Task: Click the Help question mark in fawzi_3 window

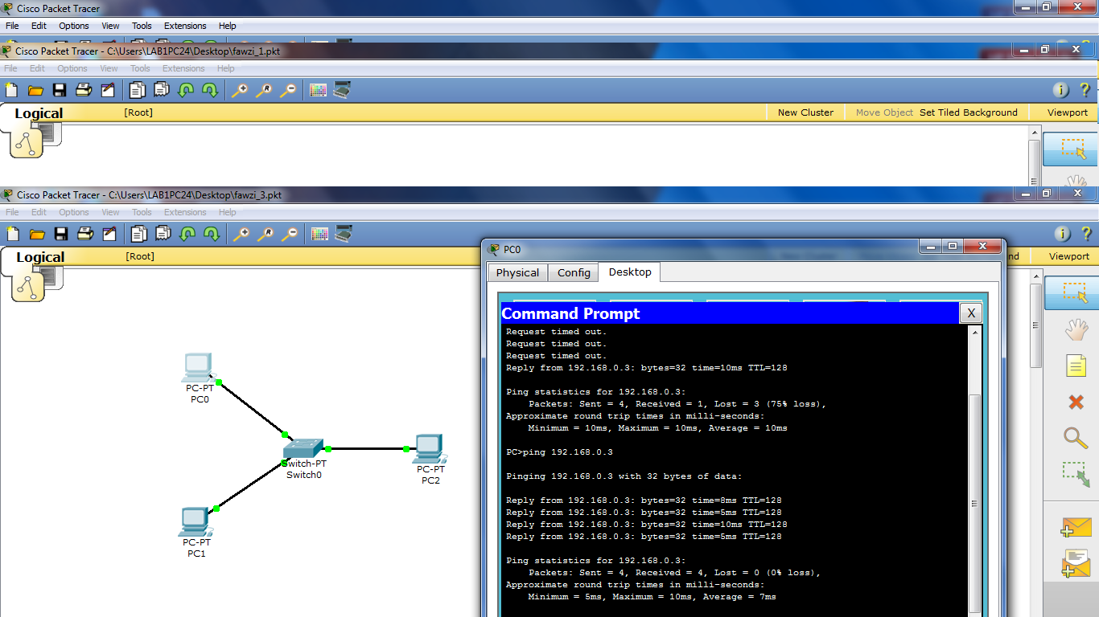Action: pos(1085,234)
